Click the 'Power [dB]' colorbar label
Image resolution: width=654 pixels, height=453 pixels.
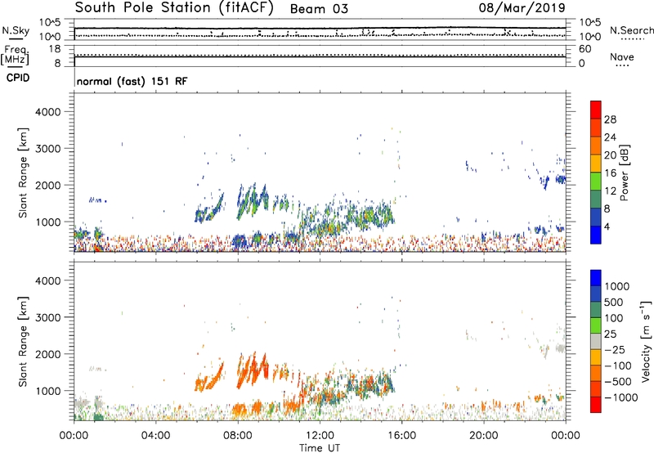(x=625, y=173)
